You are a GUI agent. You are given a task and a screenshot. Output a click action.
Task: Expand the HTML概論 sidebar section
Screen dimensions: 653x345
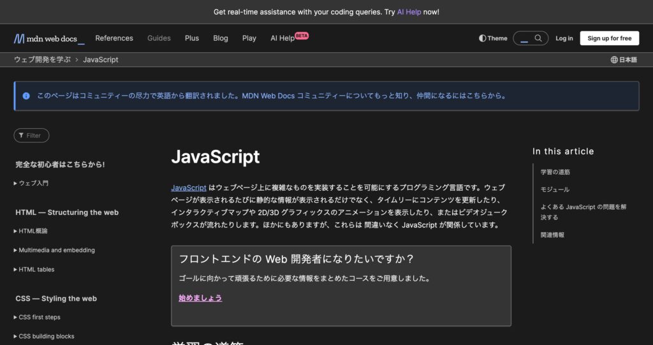coord(33,231)
